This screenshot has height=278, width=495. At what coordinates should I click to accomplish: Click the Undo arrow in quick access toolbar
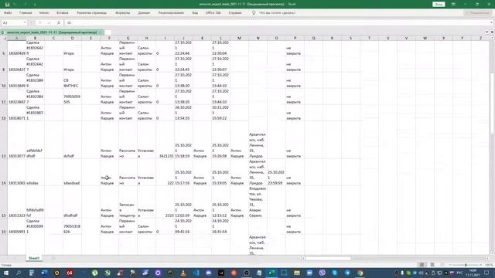tap(15, 5)
